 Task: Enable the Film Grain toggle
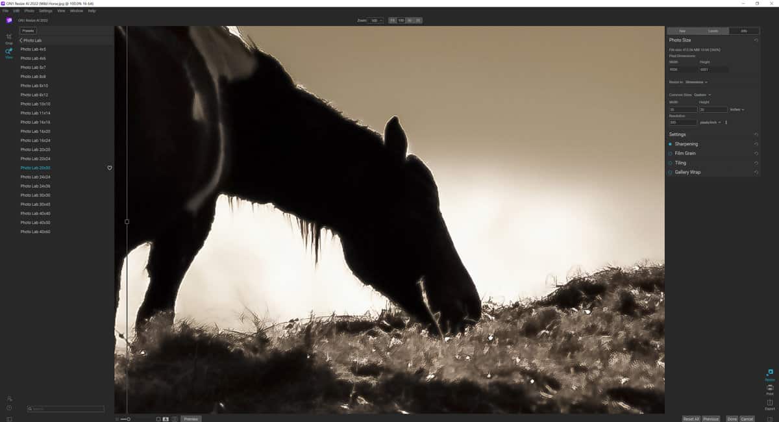671,153
